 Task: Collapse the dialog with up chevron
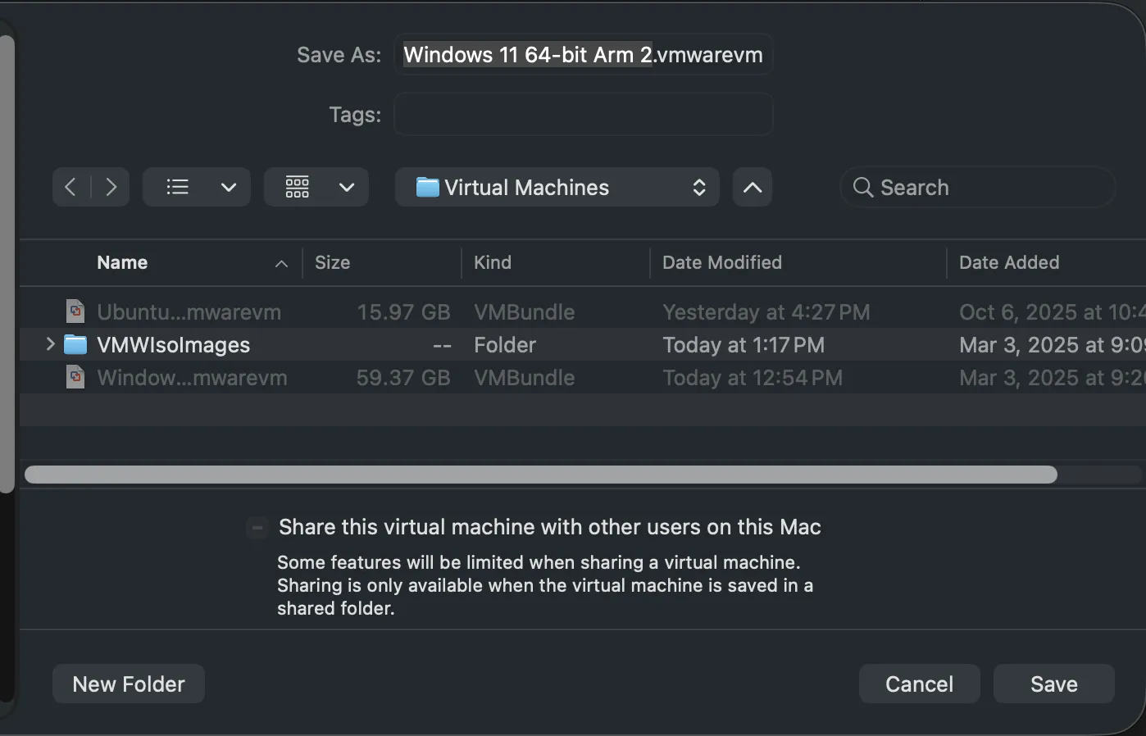click(753, 188)
